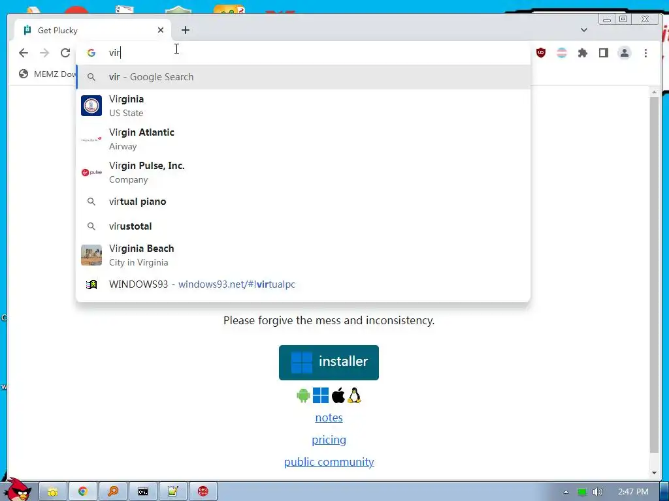The width and height of the screenshot is (669, 501).
Task: Click the Virginia Beach photo thumbnail
Action: 91,255
